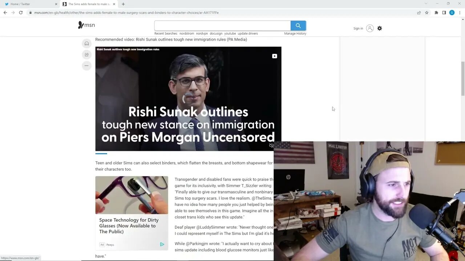Share this page via address bar icon
The height and width of the screenshot is (261, 465).
pyautogui.click(x=419, y=12)
